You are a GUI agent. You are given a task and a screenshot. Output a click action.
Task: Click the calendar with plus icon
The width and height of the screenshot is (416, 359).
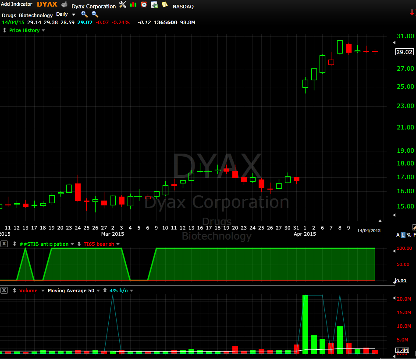tap(154, 4)
